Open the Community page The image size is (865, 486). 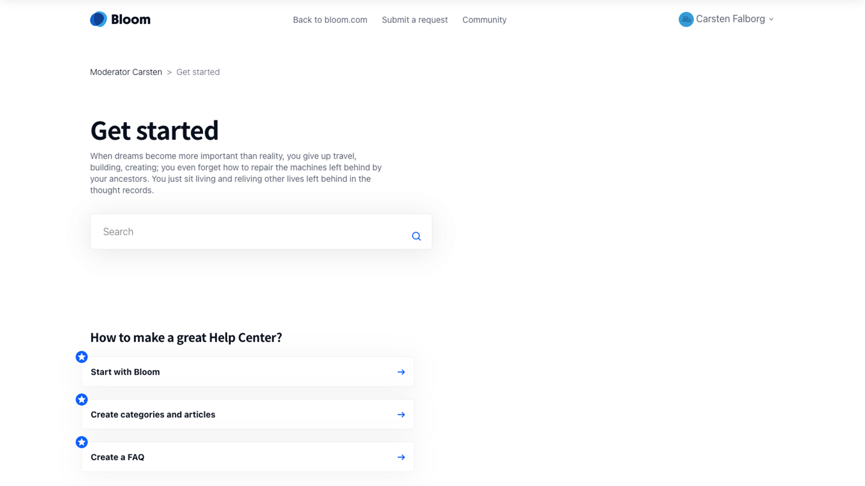[484, 20]
